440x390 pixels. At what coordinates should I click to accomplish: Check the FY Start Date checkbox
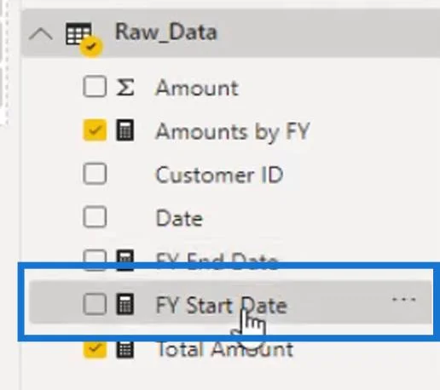coord(95,304)
